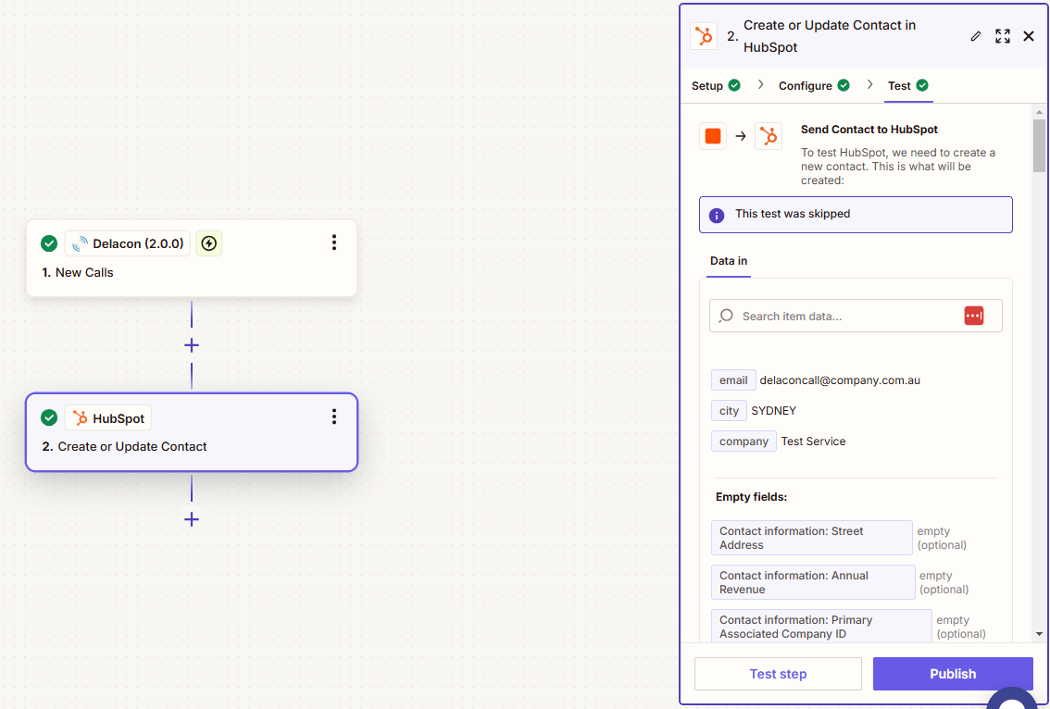This screenshot has height=709, width=1050.
Task: Click the delaconcall@company.com.au value
Action: (840, 380)
